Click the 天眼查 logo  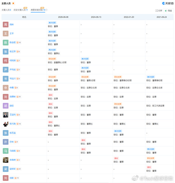coord(168,4)
